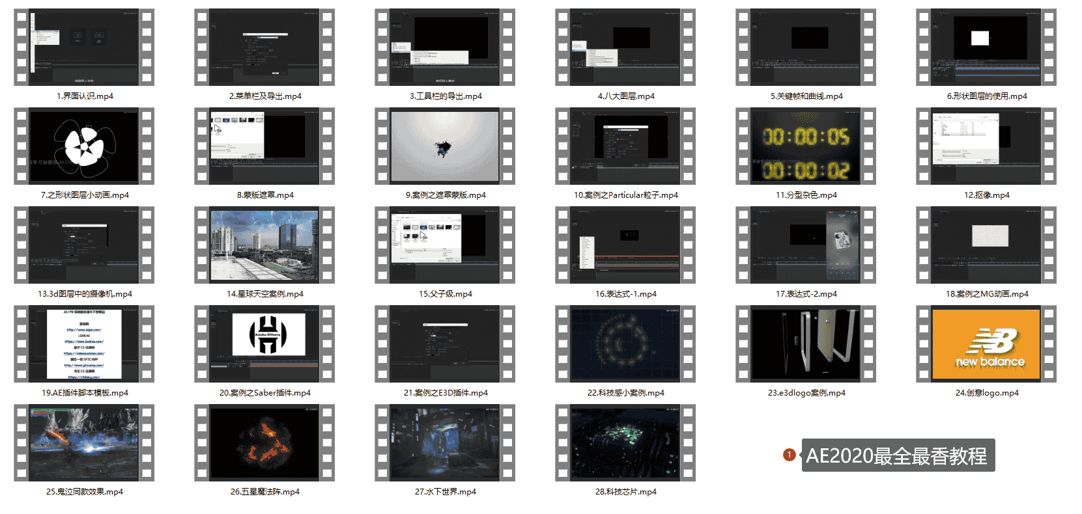This screenshot has width=1082, height=514.
Task: Click the 23.e3dlogo案例.mp4 thumbnail
Action: 806,344
